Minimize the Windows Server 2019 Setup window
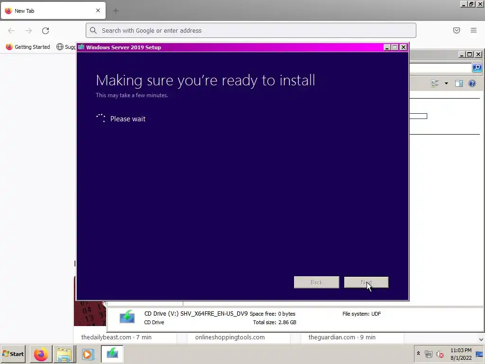Screen dimensions: 485x364 click(x=386, y=47)
